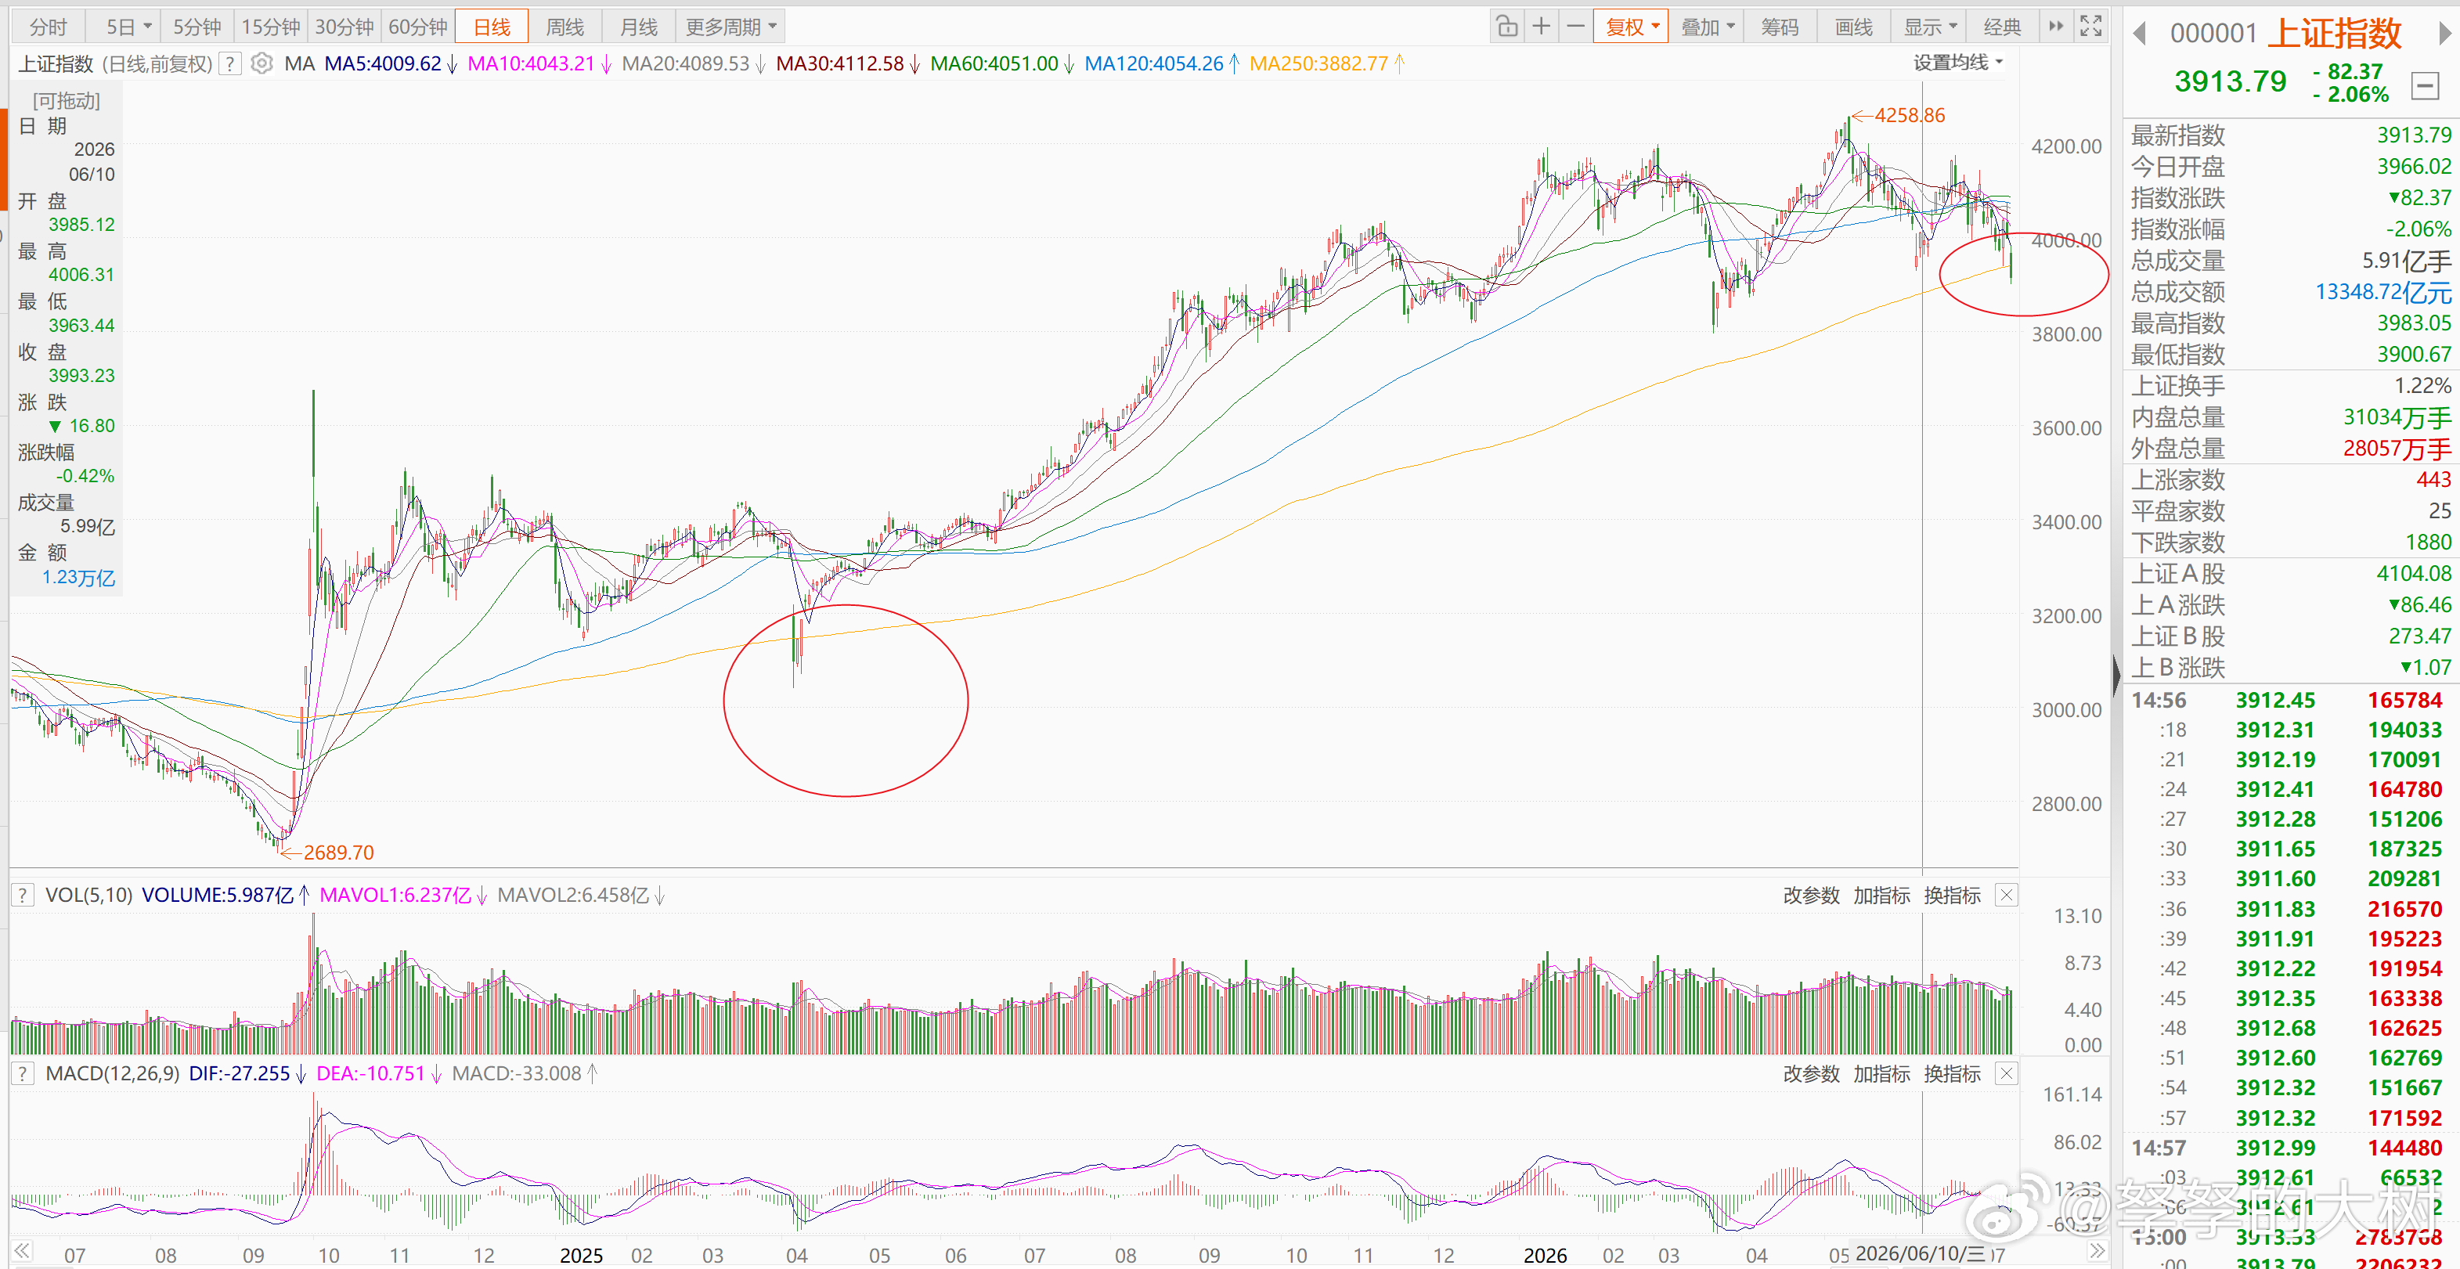The height and width of the screenshot is (1269, 2460).
Task: Select the 日线 daily tab
Action: pyautogui.click(x=492, y=27)
